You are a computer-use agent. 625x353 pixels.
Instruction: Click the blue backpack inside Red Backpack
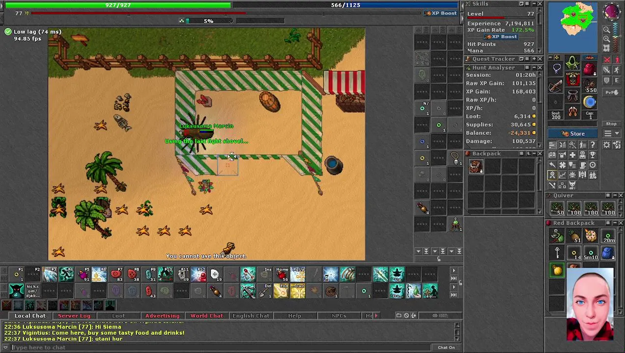tap(608, 252)
